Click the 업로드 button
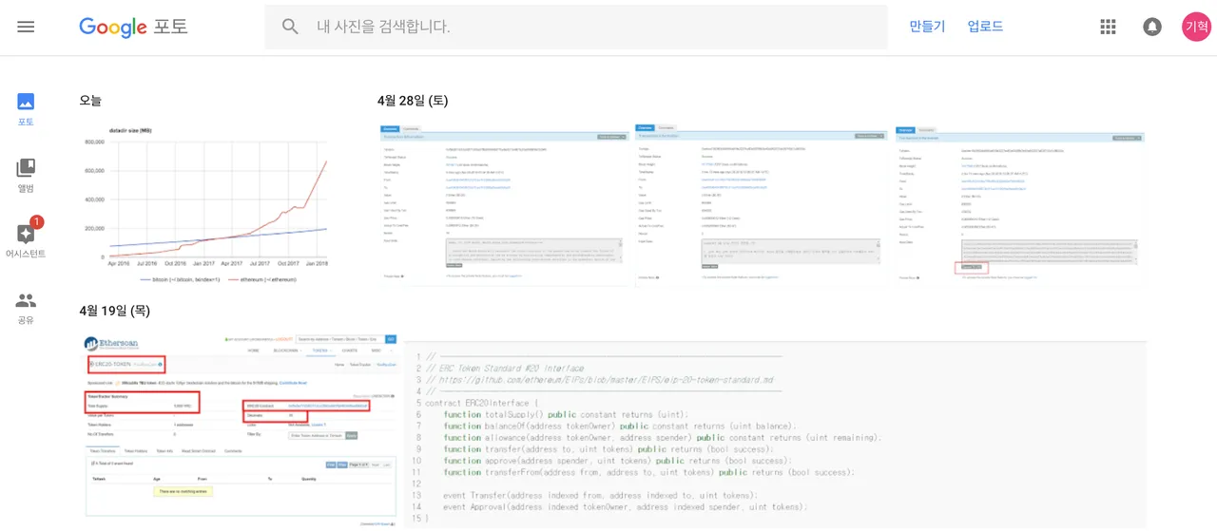Viewport: 1217px width, 531px height. click(x=985, y=27)
